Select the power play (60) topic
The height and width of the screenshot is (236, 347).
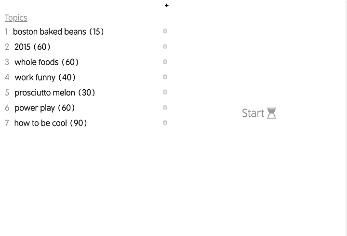[x=44, y=108]
